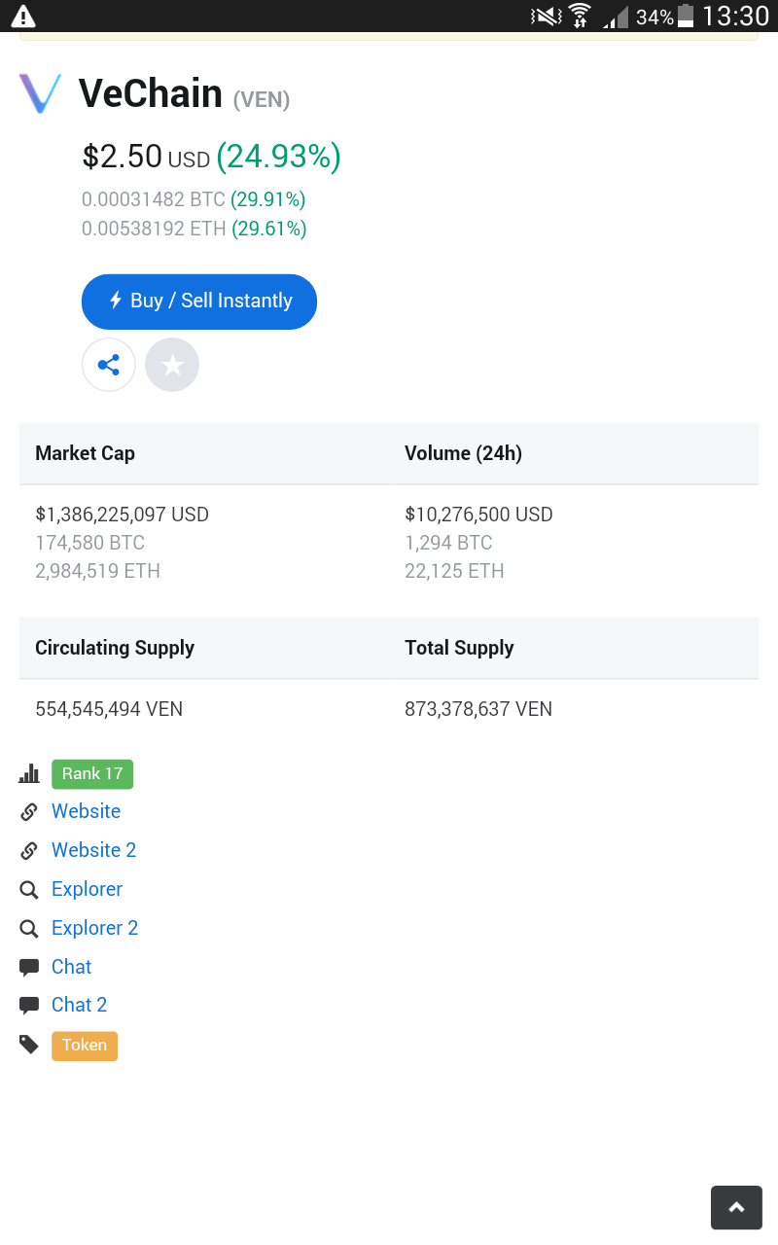Open the Chat link
The height and width of the screenshot is (1245, 778).
pos(72,967)
